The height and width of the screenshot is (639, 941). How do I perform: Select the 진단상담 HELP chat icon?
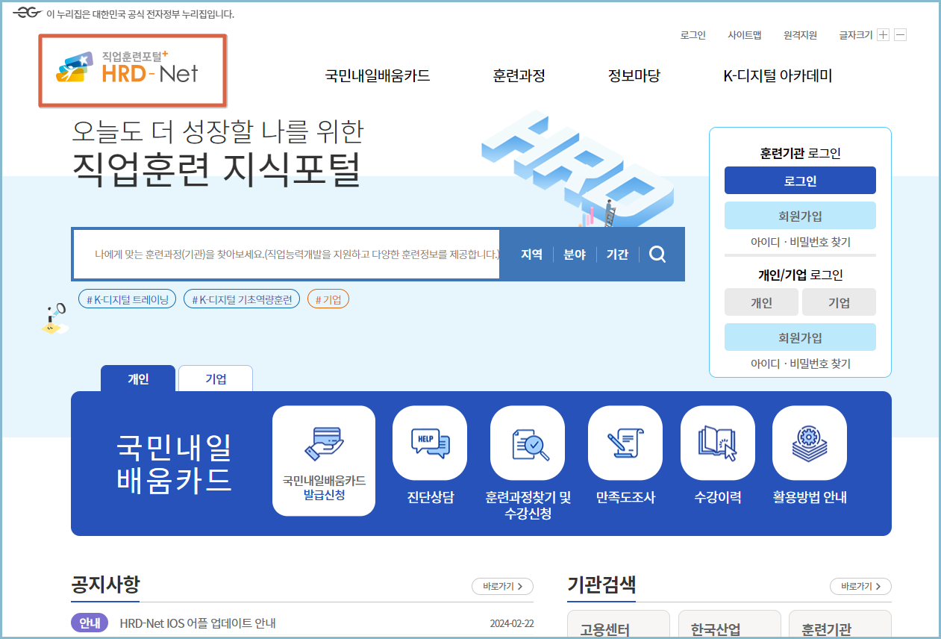coord(429,443)
